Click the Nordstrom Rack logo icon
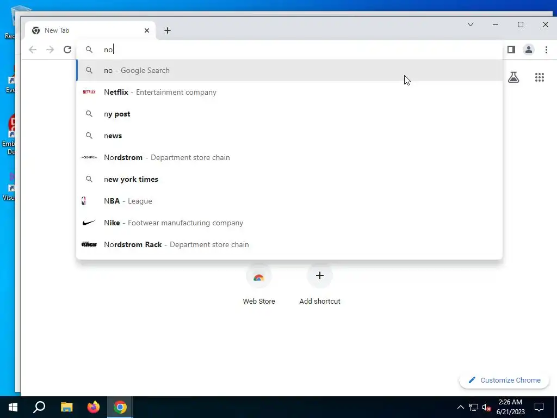This screenshot has width=557, height=418. pos(89,244)
